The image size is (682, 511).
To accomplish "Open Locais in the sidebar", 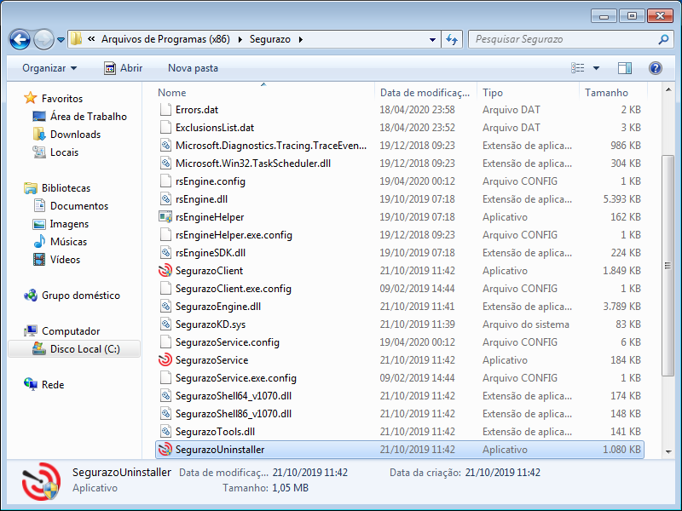I will 65,152.
